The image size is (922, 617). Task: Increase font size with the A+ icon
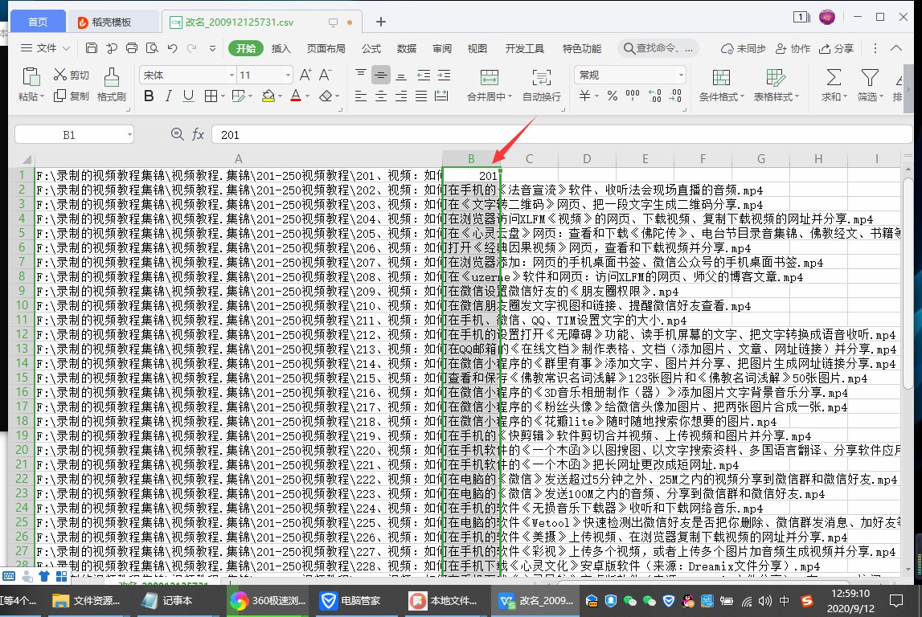pos(305,75)
